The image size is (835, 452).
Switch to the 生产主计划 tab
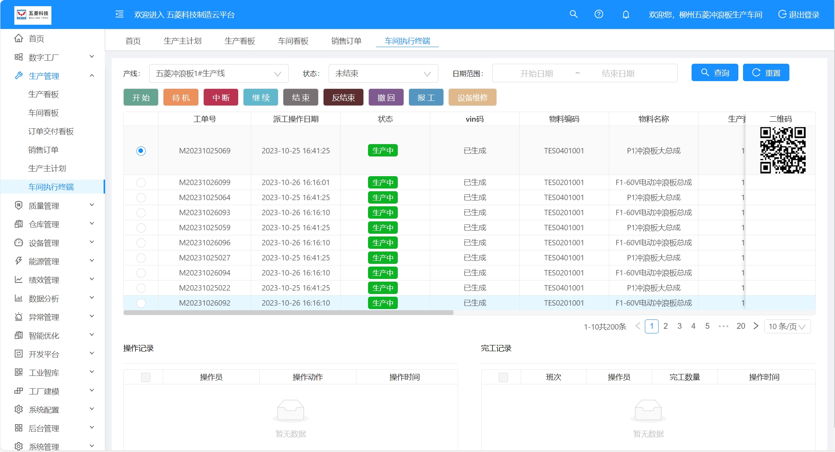(x=182, y=41)
